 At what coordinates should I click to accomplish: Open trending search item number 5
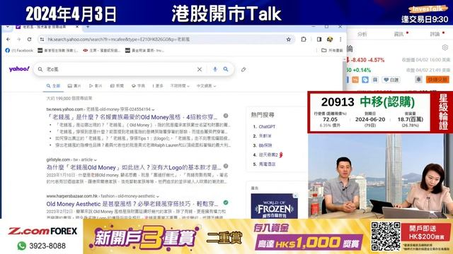point(267,164)
